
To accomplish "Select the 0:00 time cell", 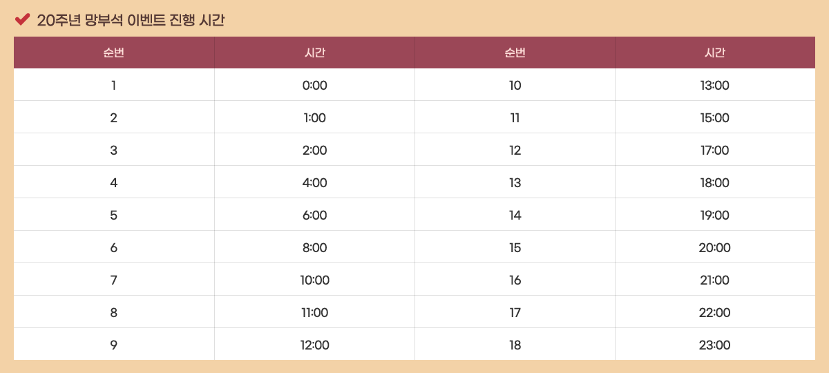I will pos(314,86).
